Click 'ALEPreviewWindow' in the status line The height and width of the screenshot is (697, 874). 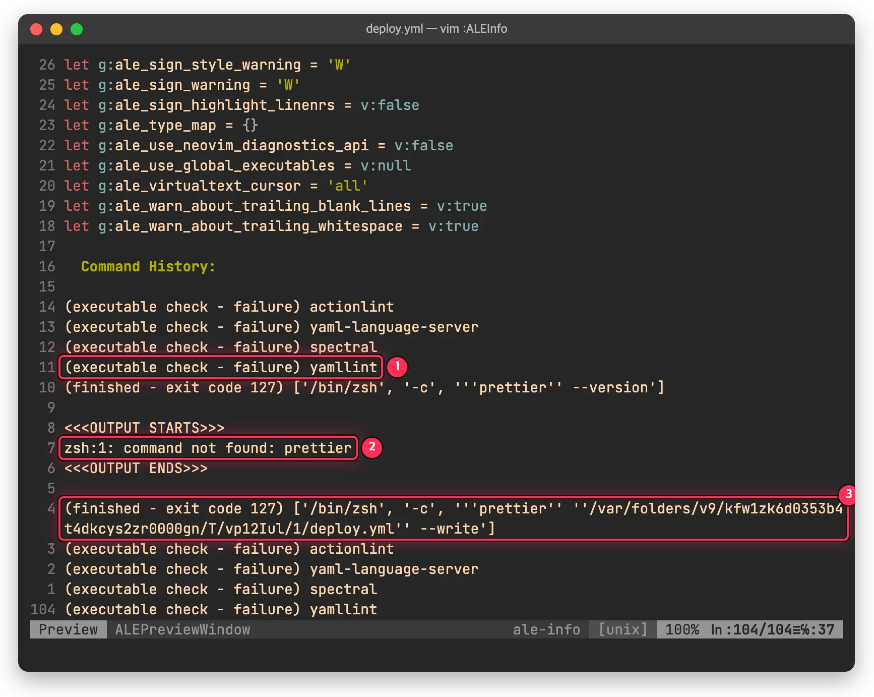pyautogui.click(x=182, y=629)
